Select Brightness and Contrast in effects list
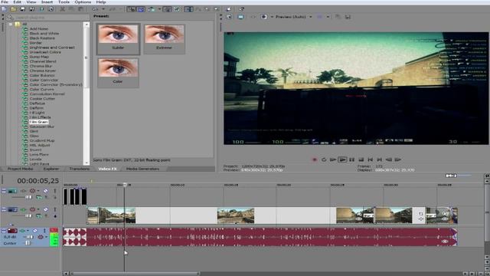Screen dimensions: 490x276 point(52,48)
